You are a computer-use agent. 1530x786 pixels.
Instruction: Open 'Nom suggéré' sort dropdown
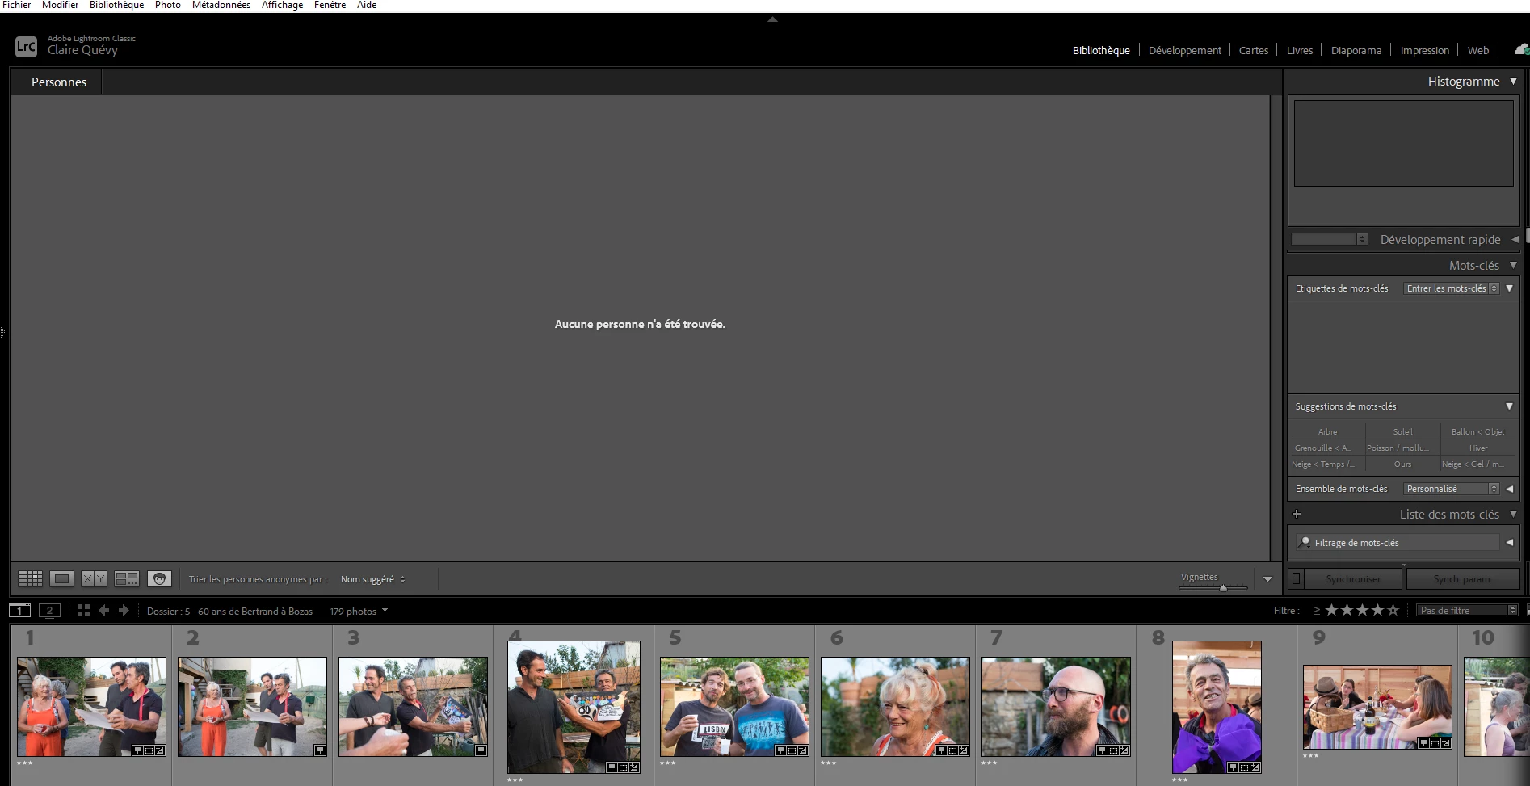373,579
